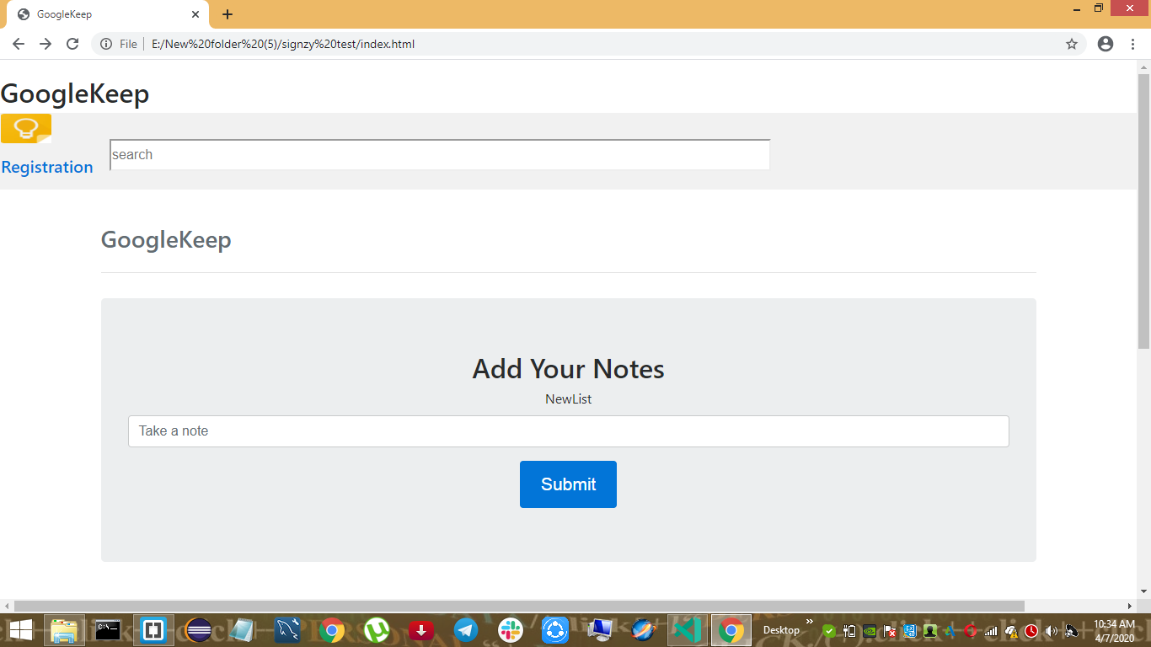Reload the page with refresh icon
Image resolution: width=1151 pixels, height=647 pixels.
click(72, 44)
